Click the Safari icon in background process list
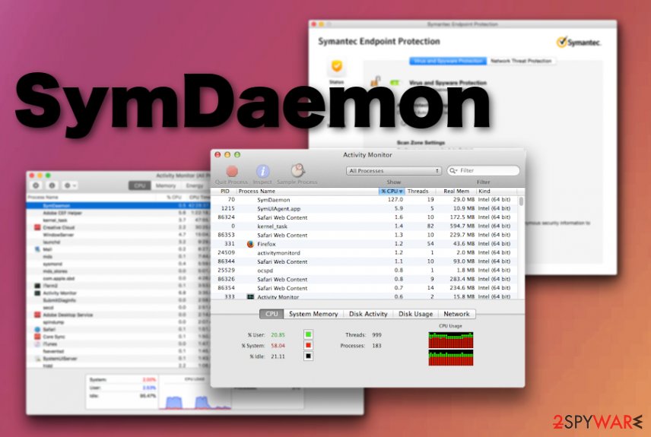This screenshot has width=651, height=437. click(x=37, y=330)
